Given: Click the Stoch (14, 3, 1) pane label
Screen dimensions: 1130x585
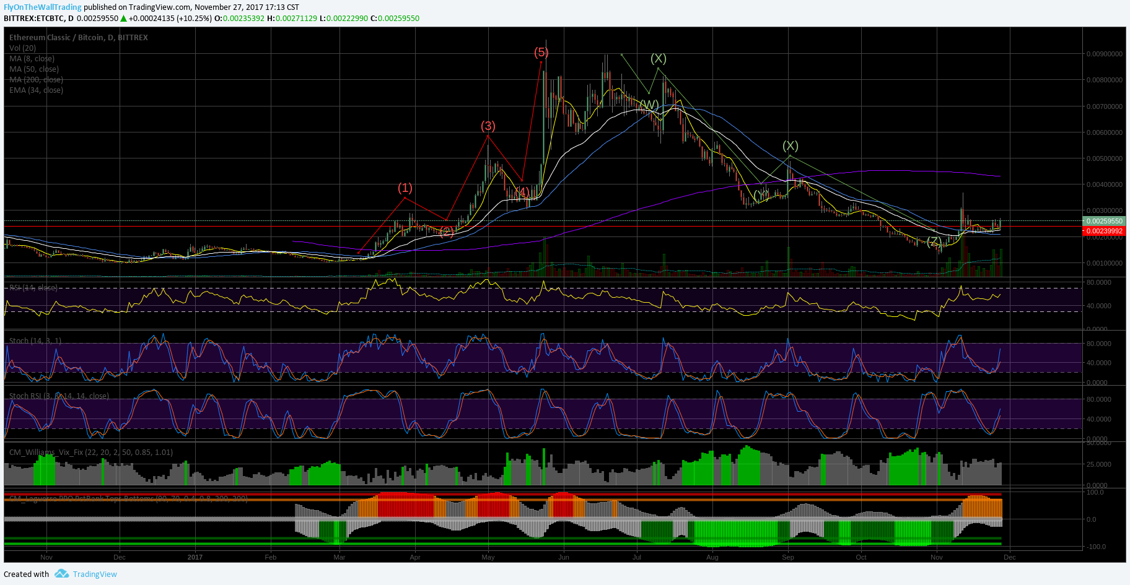Looking at the screenshot, I should 35,341.
